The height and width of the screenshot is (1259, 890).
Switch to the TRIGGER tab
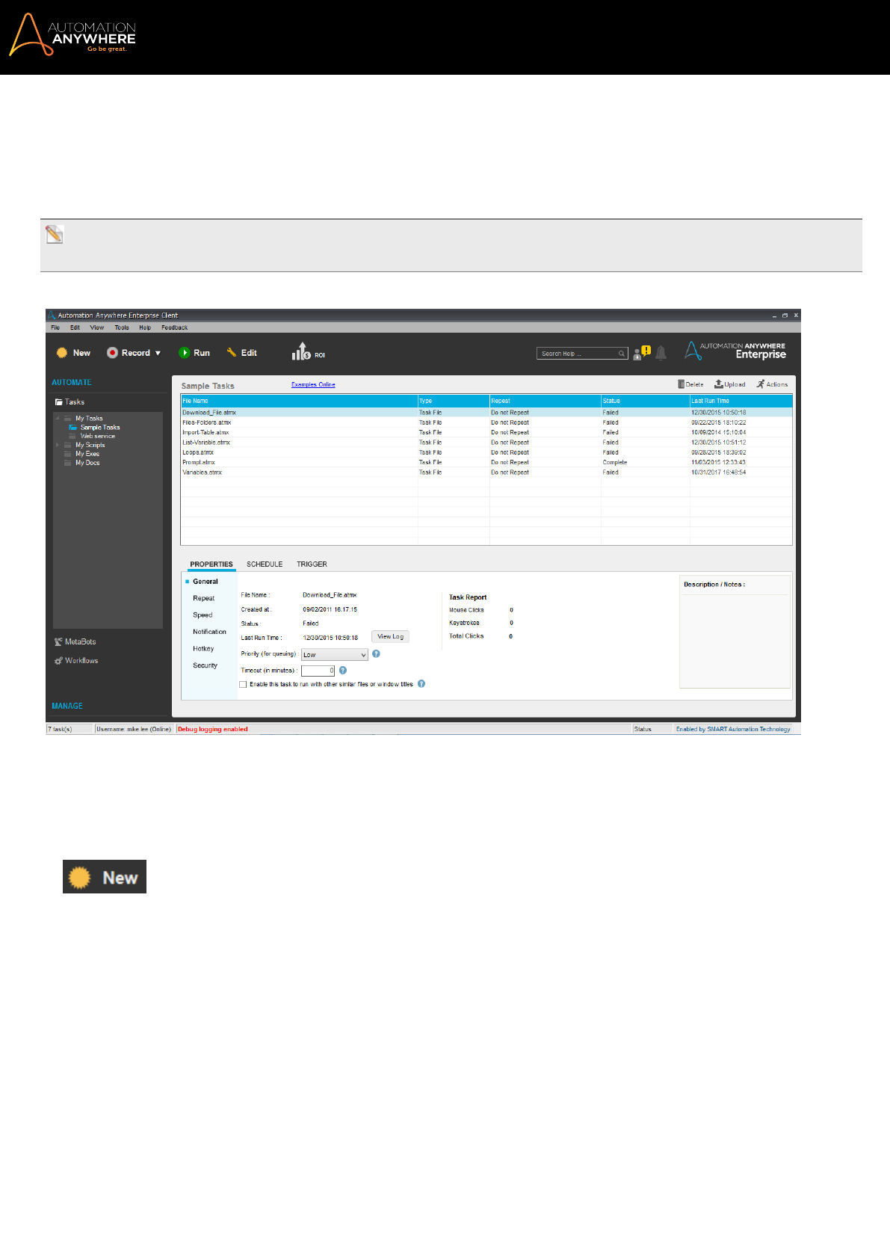pos(312,564)
